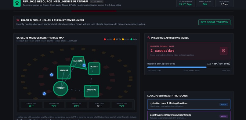Click the blue sensor dot below Transit
This screenshot has height=120, width=246.
point(44,94)
